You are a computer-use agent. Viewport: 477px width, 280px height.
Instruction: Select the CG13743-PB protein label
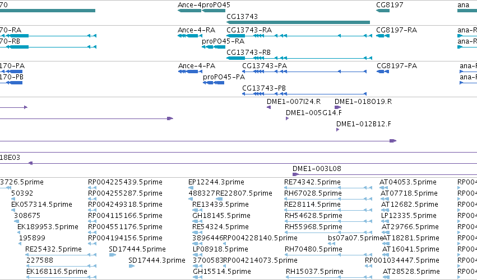tap(264, 88)
